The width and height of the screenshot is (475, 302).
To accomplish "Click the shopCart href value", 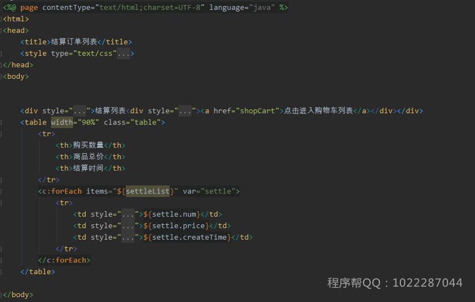I will click(x=257, y=111).
